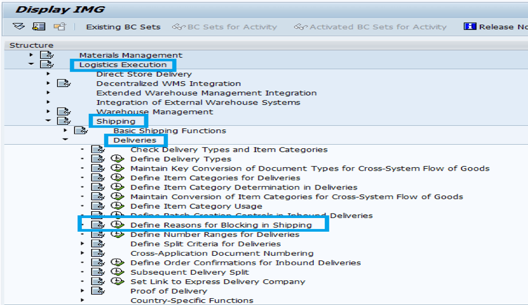Open documentation icon for Subsequent Delivery Split
This screenshot has width=528, height=305.
pos(98,272)
